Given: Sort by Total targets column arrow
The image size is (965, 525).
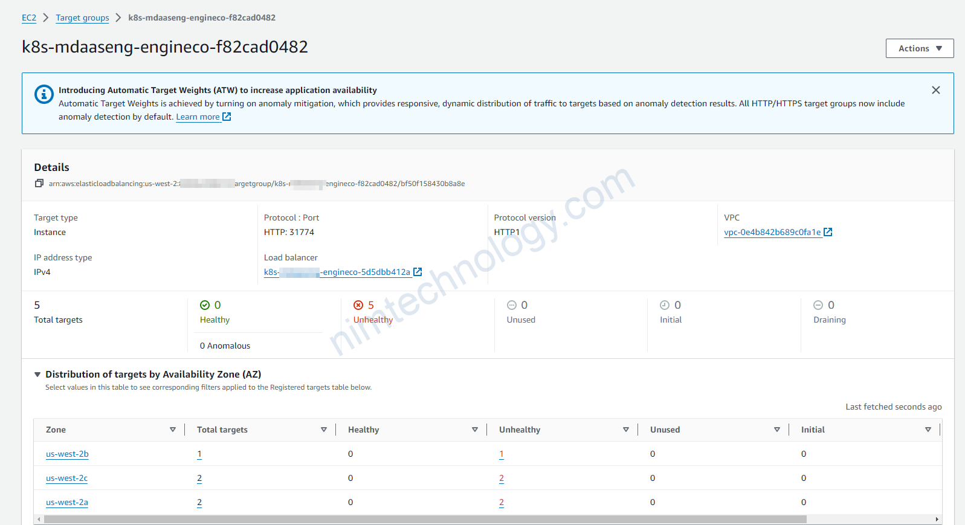Looking at the screenshot, I should [324, 430].
